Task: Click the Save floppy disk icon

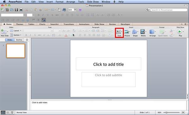Action: (x=16, y=10)
